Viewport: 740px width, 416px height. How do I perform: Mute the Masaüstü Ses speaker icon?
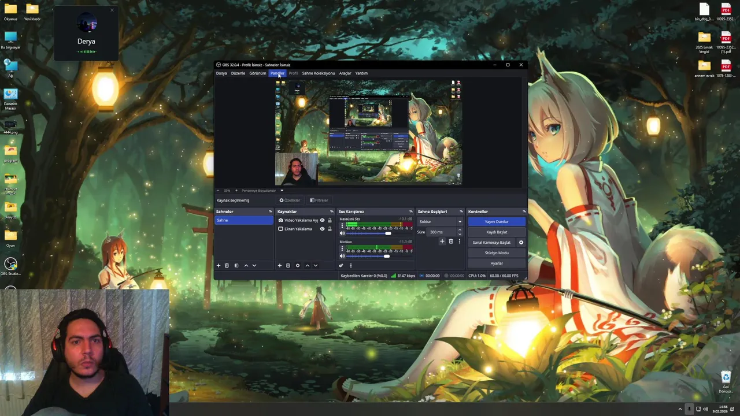pyautogui.click(x=342, y=233)
